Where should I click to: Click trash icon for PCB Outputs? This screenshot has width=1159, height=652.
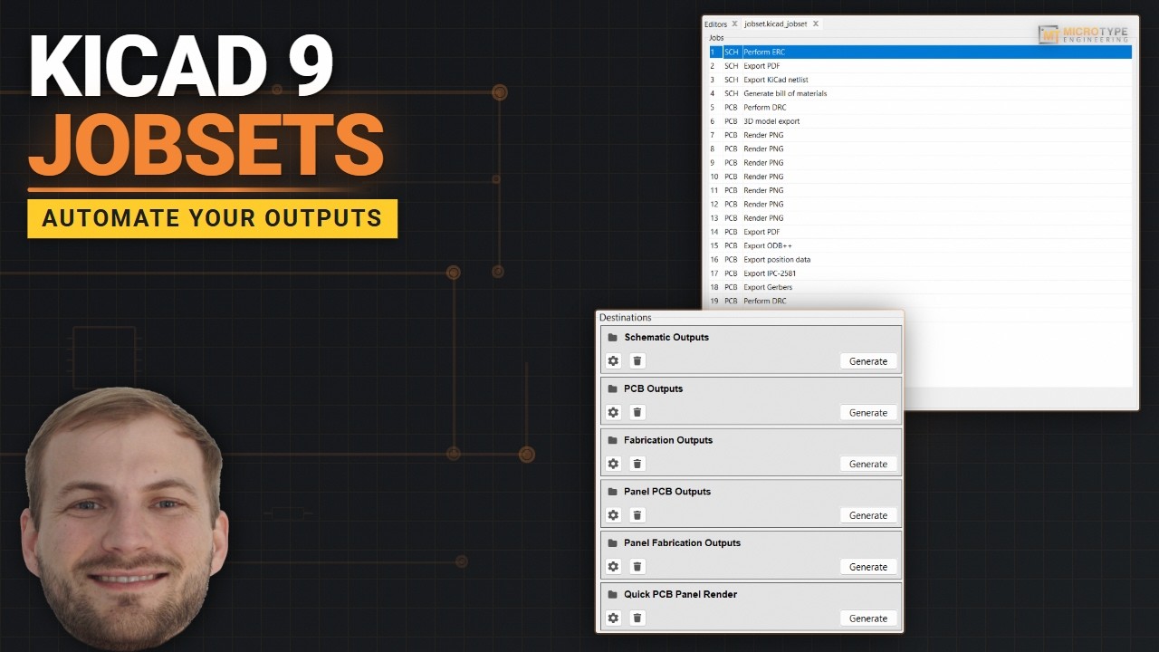(637, 412)
